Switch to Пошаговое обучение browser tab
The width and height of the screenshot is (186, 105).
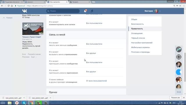point(12,2)
